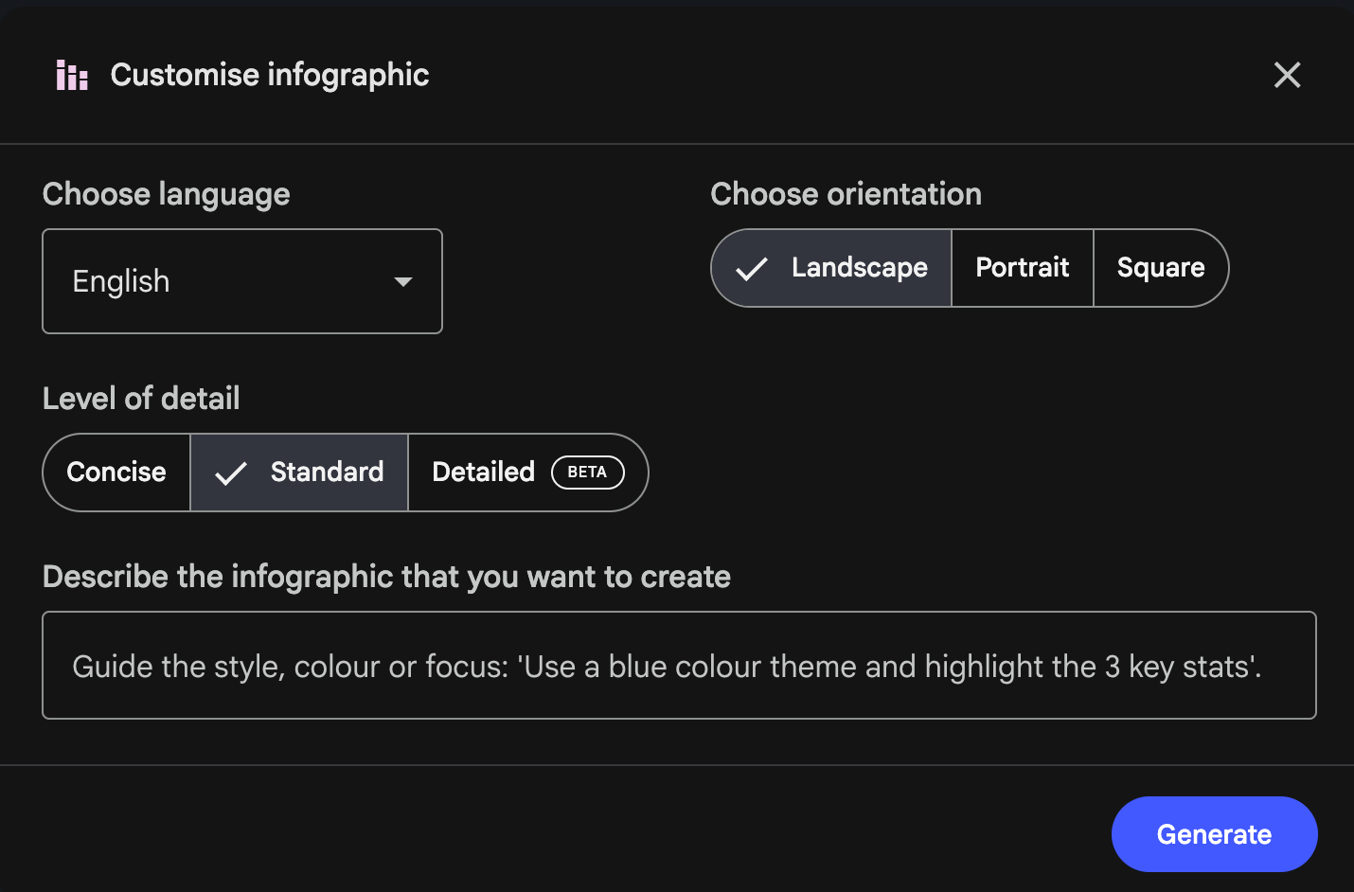Open language selector to change from English
The width and height of the screenshot is (1354, 892).
(x=241, y=281)
